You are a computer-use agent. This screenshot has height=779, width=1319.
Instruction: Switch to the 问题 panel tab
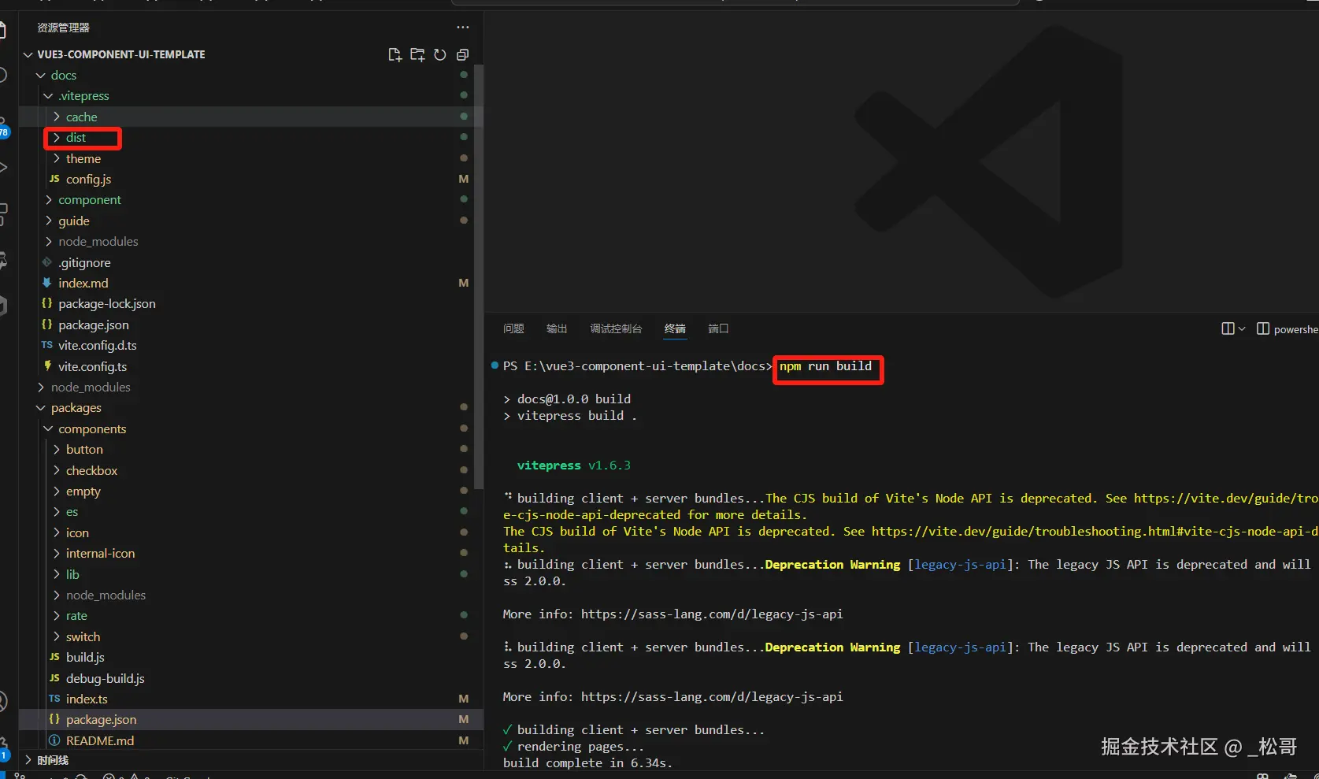pos(513,328)
